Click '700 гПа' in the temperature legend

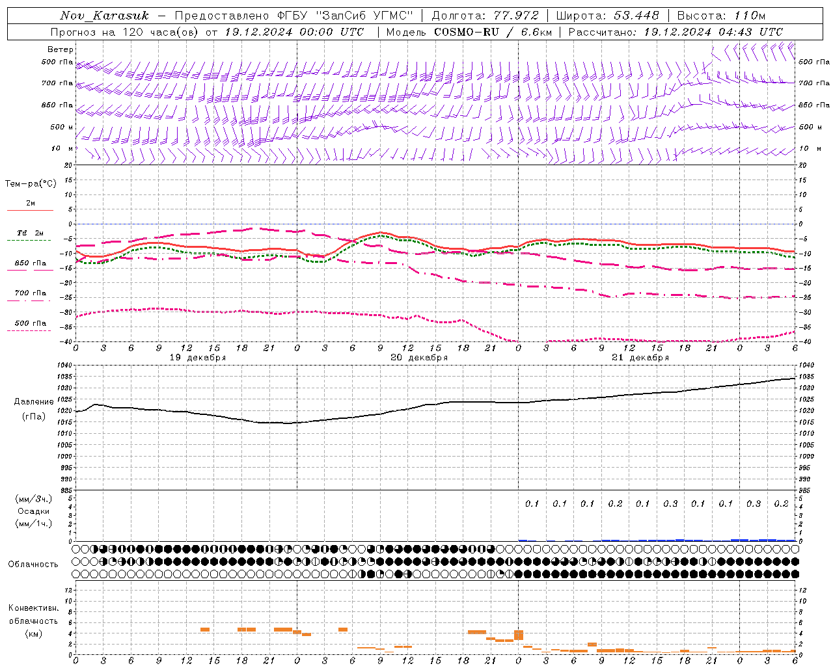(31, 293)
